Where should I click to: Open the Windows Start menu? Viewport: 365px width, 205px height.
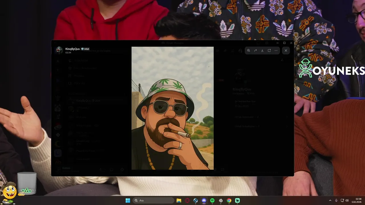[x=128, y=200]
